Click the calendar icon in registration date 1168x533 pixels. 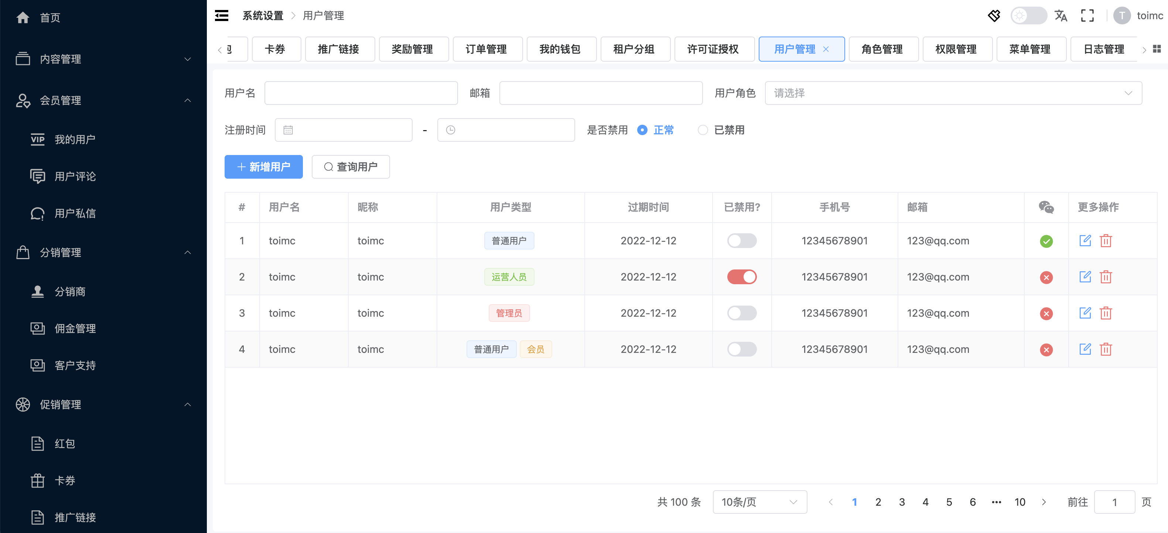pyautogui.click(x=288, y=130)
